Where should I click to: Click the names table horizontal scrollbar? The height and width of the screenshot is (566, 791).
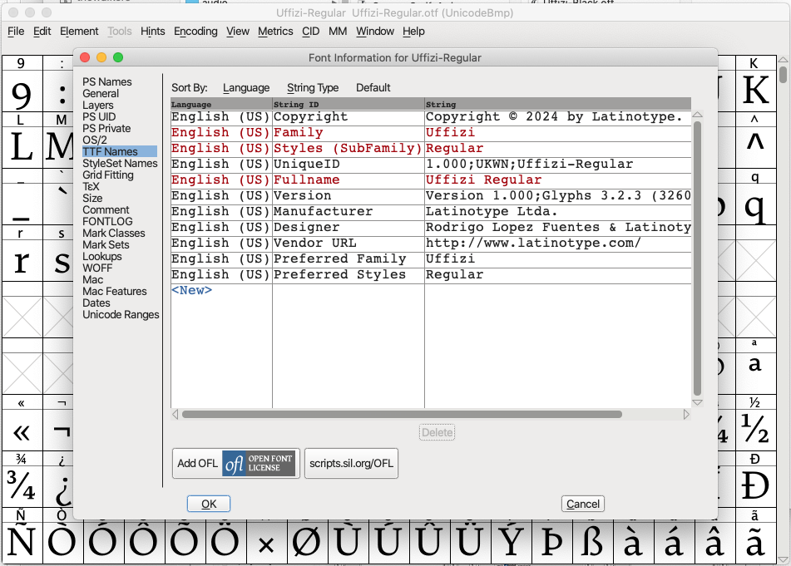[402, 414]
